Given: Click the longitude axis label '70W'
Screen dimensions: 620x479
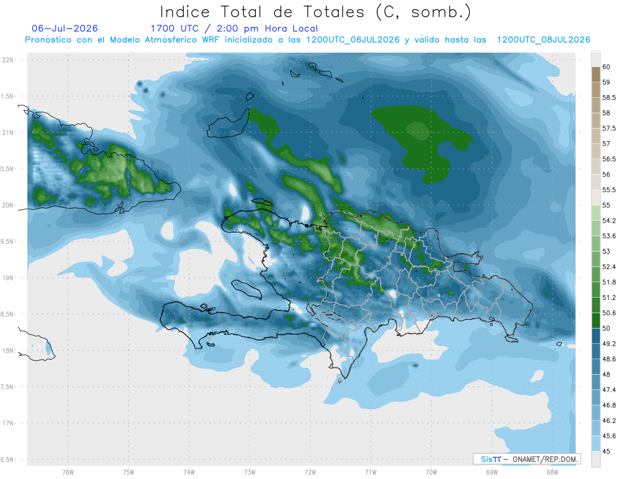Looking at the screenshot, I should coord(431,472).
